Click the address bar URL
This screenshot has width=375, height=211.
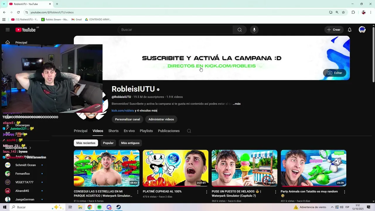[52, 12]
